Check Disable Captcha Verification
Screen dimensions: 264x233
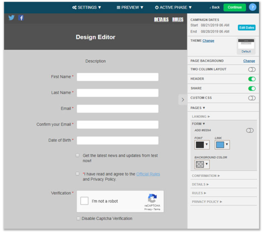point(78,218)
